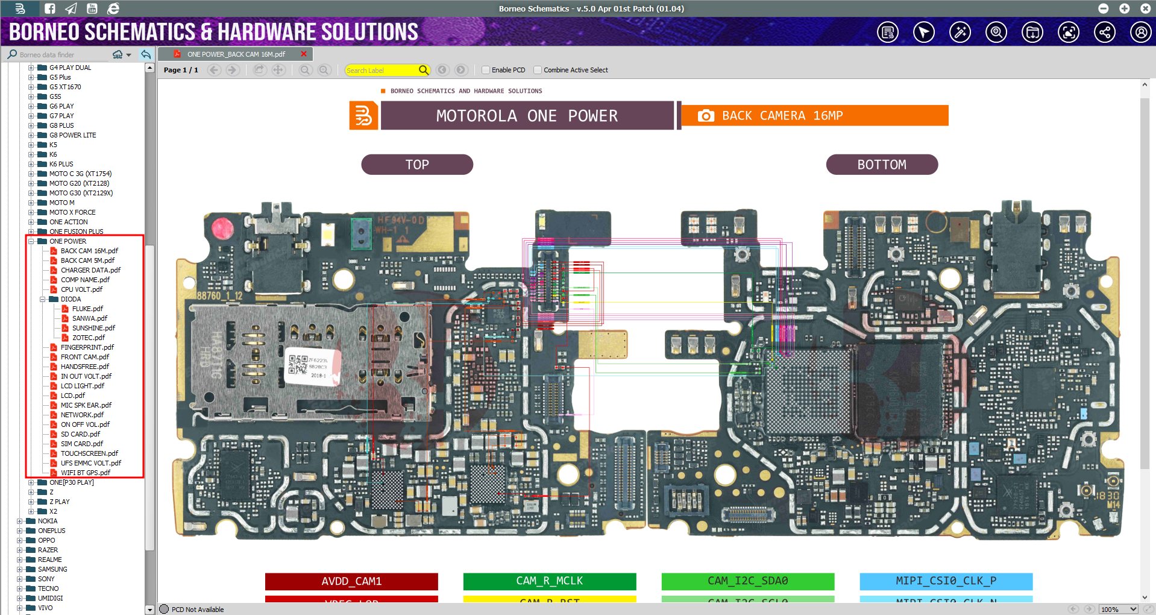Image resolution: width=1156 pixels, height=615 pixels.
Task: Open the YouTube icon in title bar
Action: [x=92, y=8]
